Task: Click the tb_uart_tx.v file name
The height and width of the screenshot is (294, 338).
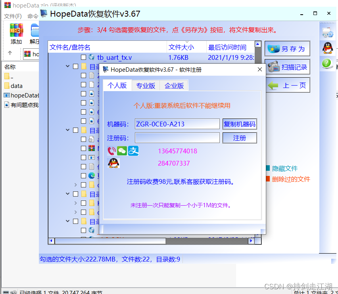Action: tap(115, 57)
